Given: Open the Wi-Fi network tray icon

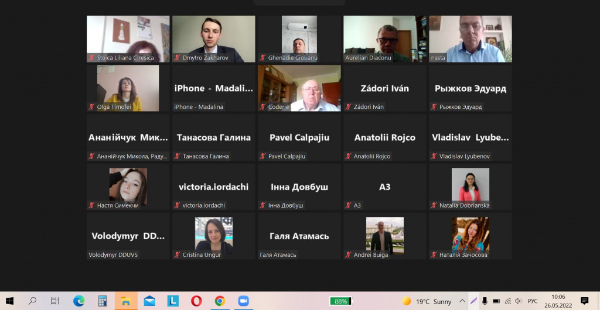Looking at the screenshot, I should click(x=508, y=301).
